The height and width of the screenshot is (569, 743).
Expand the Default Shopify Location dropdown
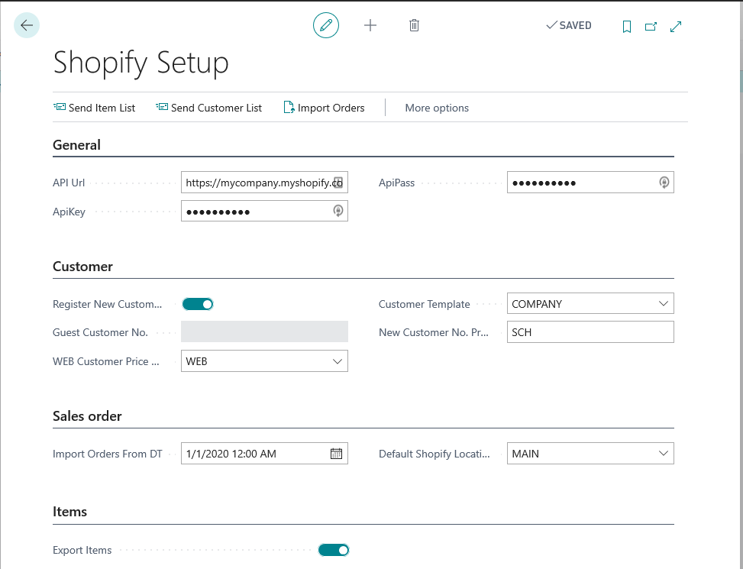click(663, 454)
